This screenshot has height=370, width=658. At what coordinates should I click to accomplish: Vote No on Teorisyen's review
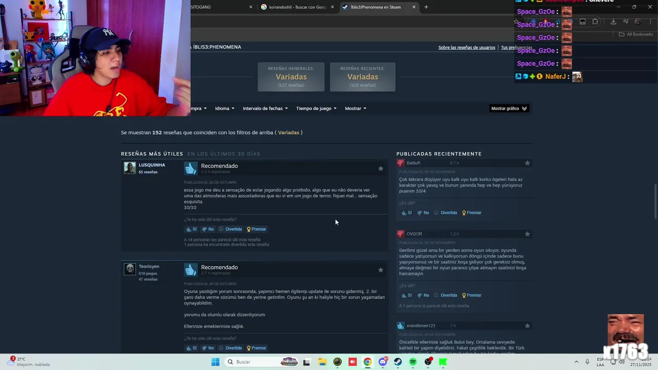tap(208, 348)
